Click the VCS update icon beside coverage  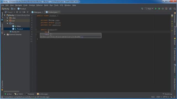click(x=166, y=9)
